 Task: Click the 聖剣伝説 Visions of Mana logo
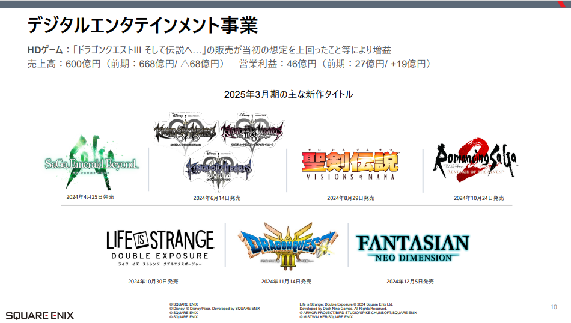350,165
